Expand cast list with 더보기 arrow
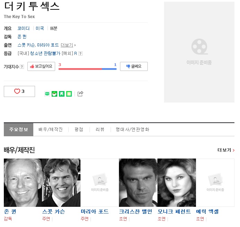Image resolution: width=240 pixels, height=227 pixels. coord(68,45)
